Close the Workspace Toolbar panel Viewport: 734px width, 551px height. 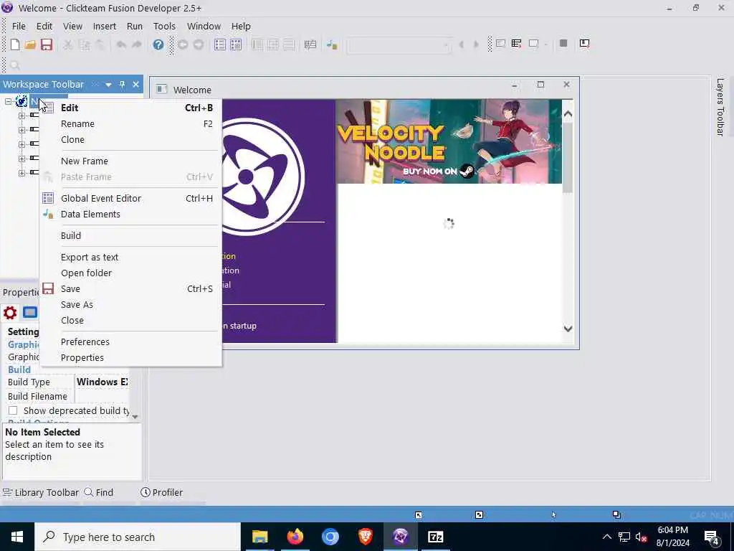tap(135, 85)
